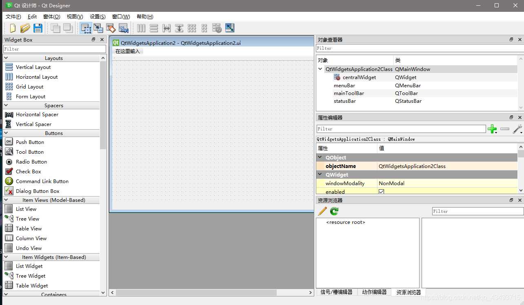Switch to Edit Widgets mode in toolbar

86,28
